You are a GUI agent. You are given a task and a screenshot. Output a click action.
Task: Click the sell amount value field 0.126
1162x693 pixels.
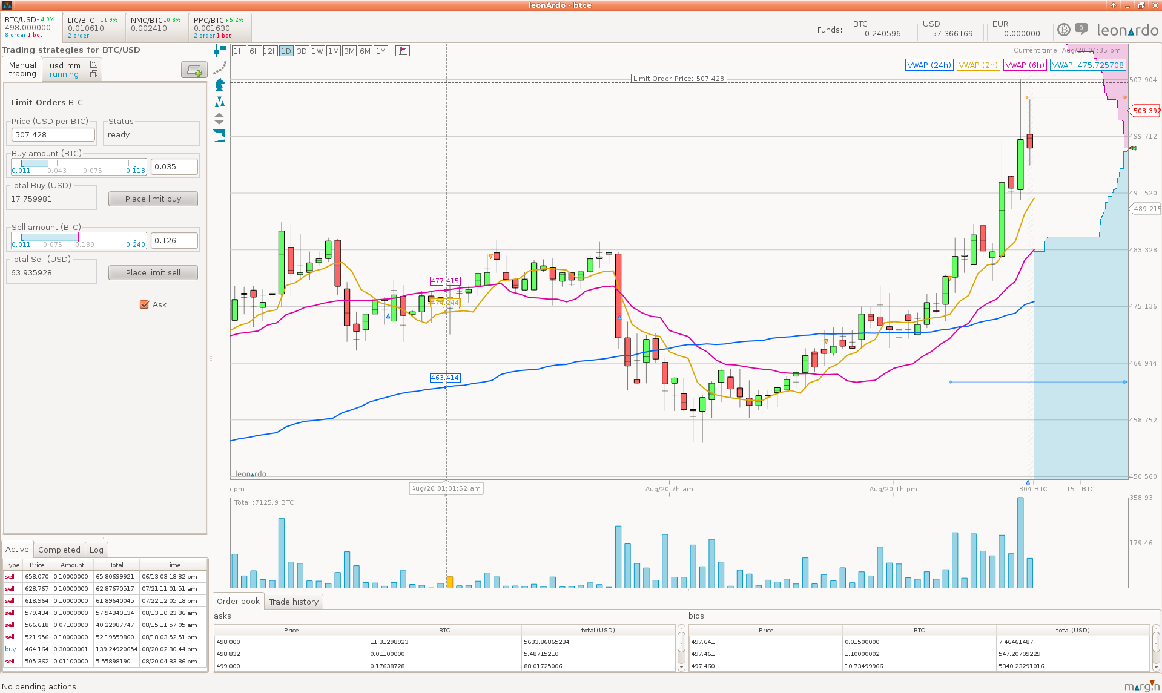[174, 240]
